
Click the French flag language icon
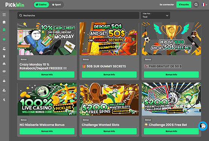pyautogui.click(x=203, y=5)
